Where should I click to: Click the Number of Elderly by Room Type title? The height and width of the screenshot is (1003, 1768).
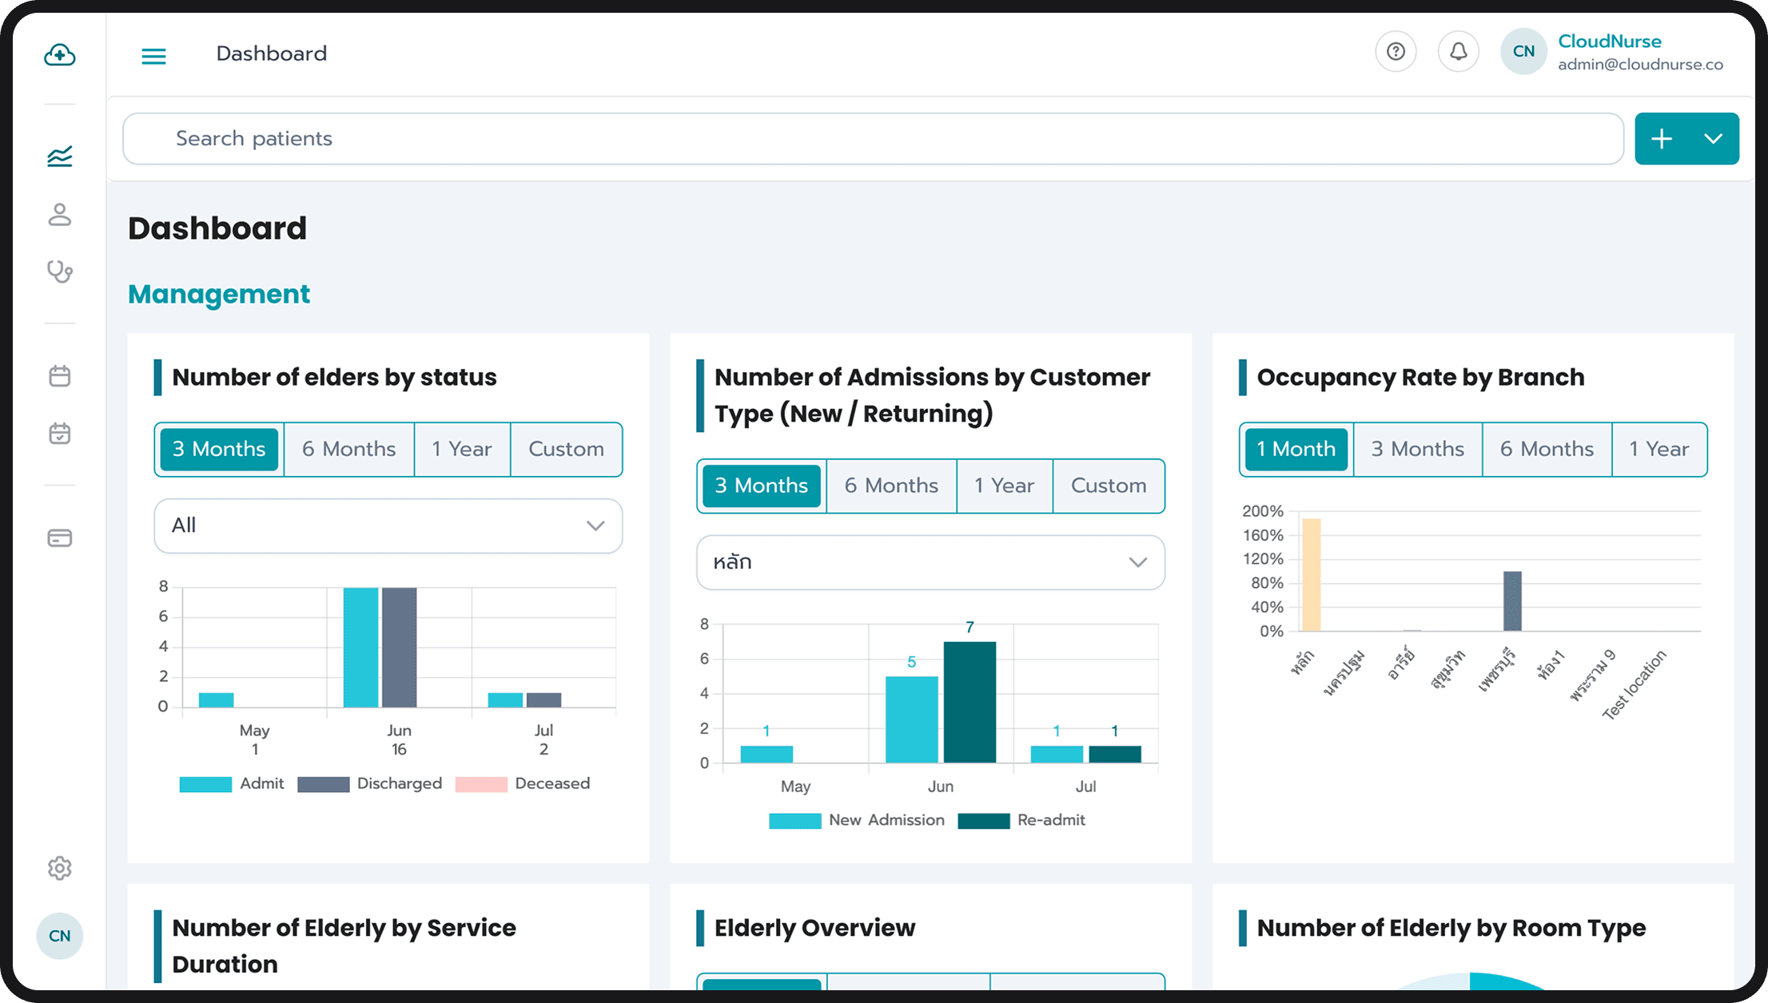(1451, 928)
